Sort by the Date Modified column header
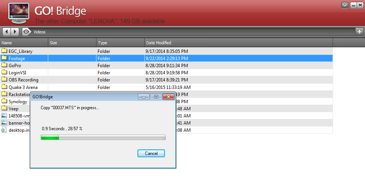This screenshot has width=365, height=179. [x=238, y=43]
